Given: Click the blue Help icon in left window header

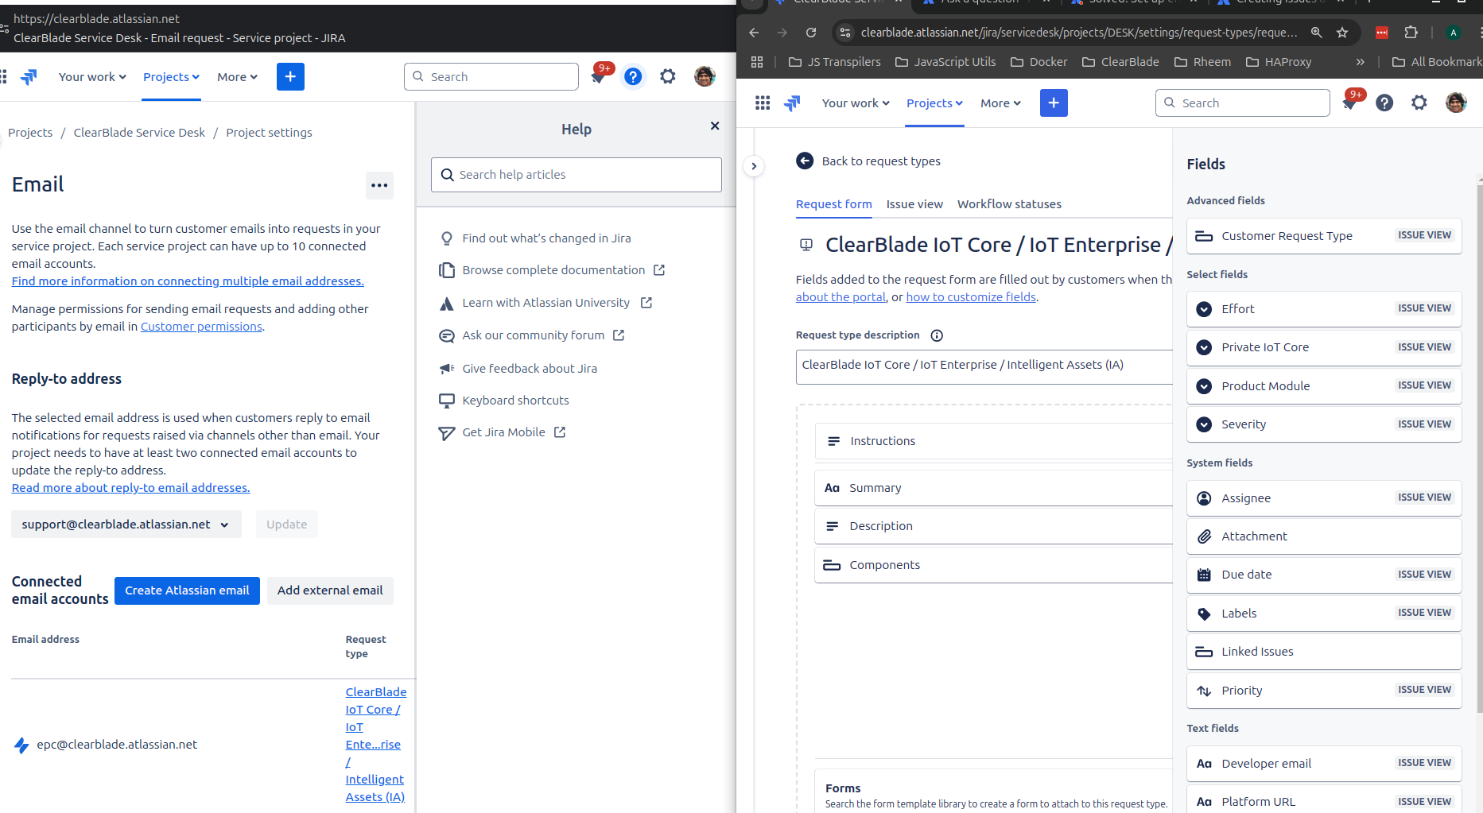Looking at the screenshot, I should click(633, 76).
